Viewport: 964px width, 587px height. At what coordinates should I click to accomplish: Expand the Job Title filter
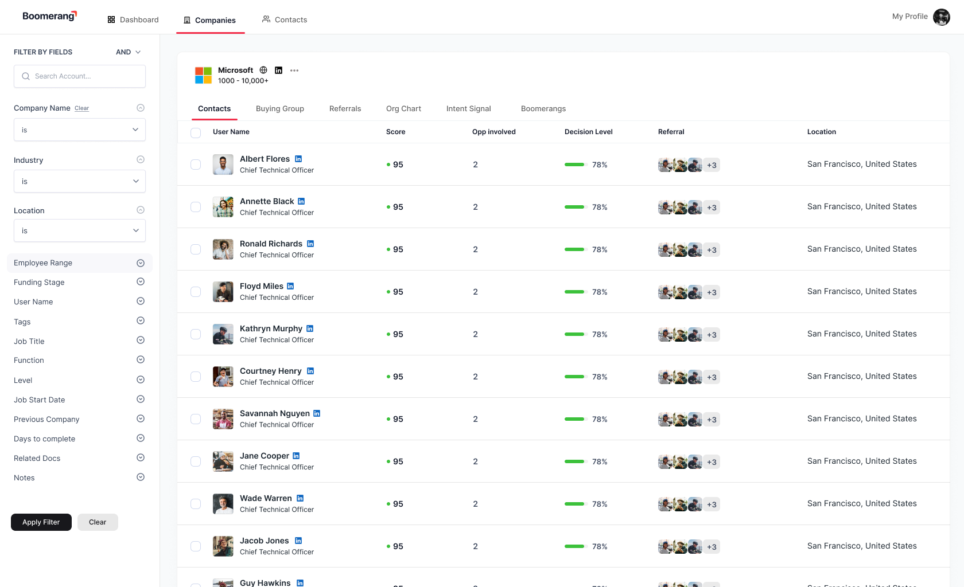(x=141, y=340)
